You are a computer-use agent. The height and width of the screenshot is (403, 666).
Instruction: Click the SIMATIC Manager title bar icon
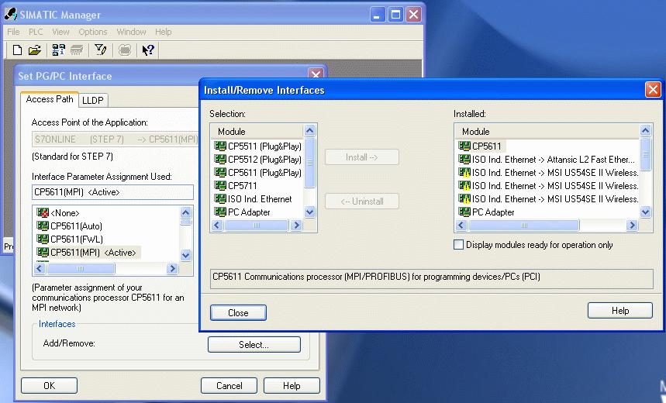coord(11,15)
